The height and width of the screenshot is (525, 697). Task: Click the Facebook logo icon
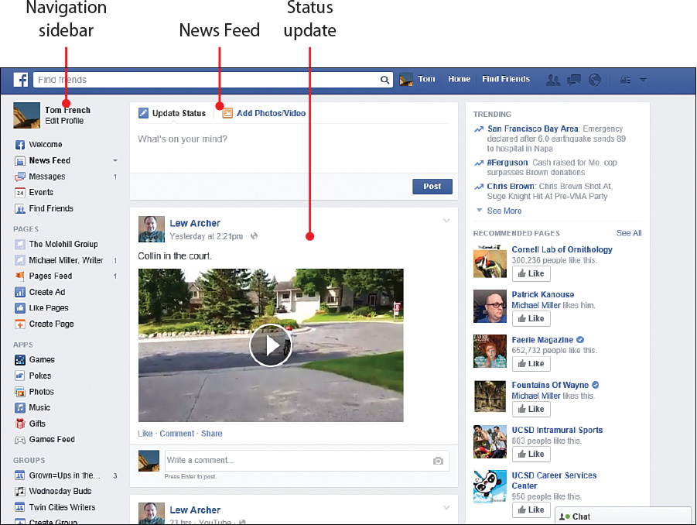pos(22,80)
